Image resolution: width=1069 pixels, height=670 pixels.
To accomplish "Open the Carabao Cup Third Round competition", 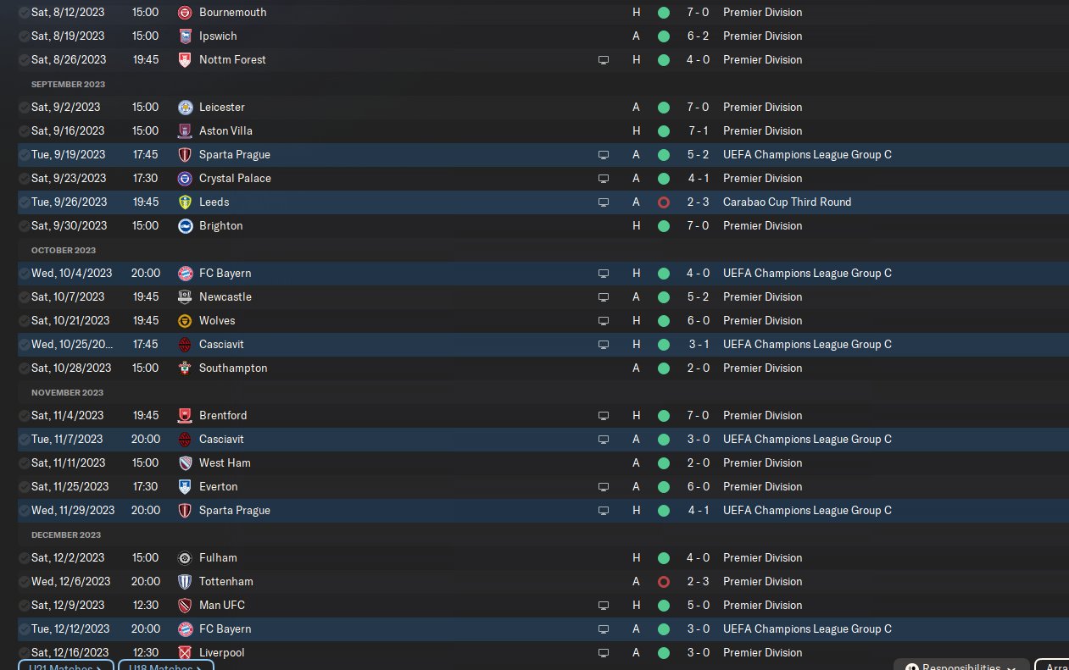I will 787,202.
